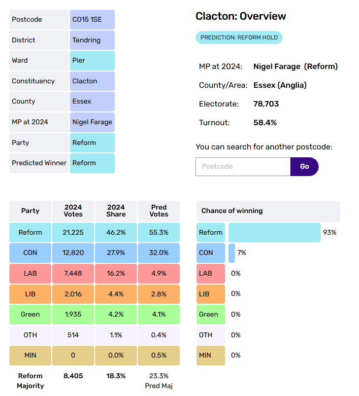Image resolution: width=359 pixels, height=396 pixels.
Task: Click the Prediction: Reform Hold badge
Action: coord(239,37)
